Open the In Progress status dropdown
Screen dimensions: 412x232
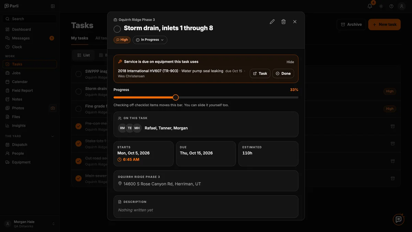[150, 40]
